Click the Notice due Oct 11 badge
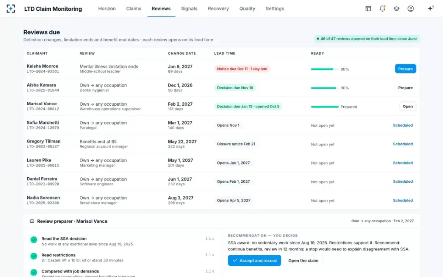The image size is (443, 277). click(x=242, y=69)
